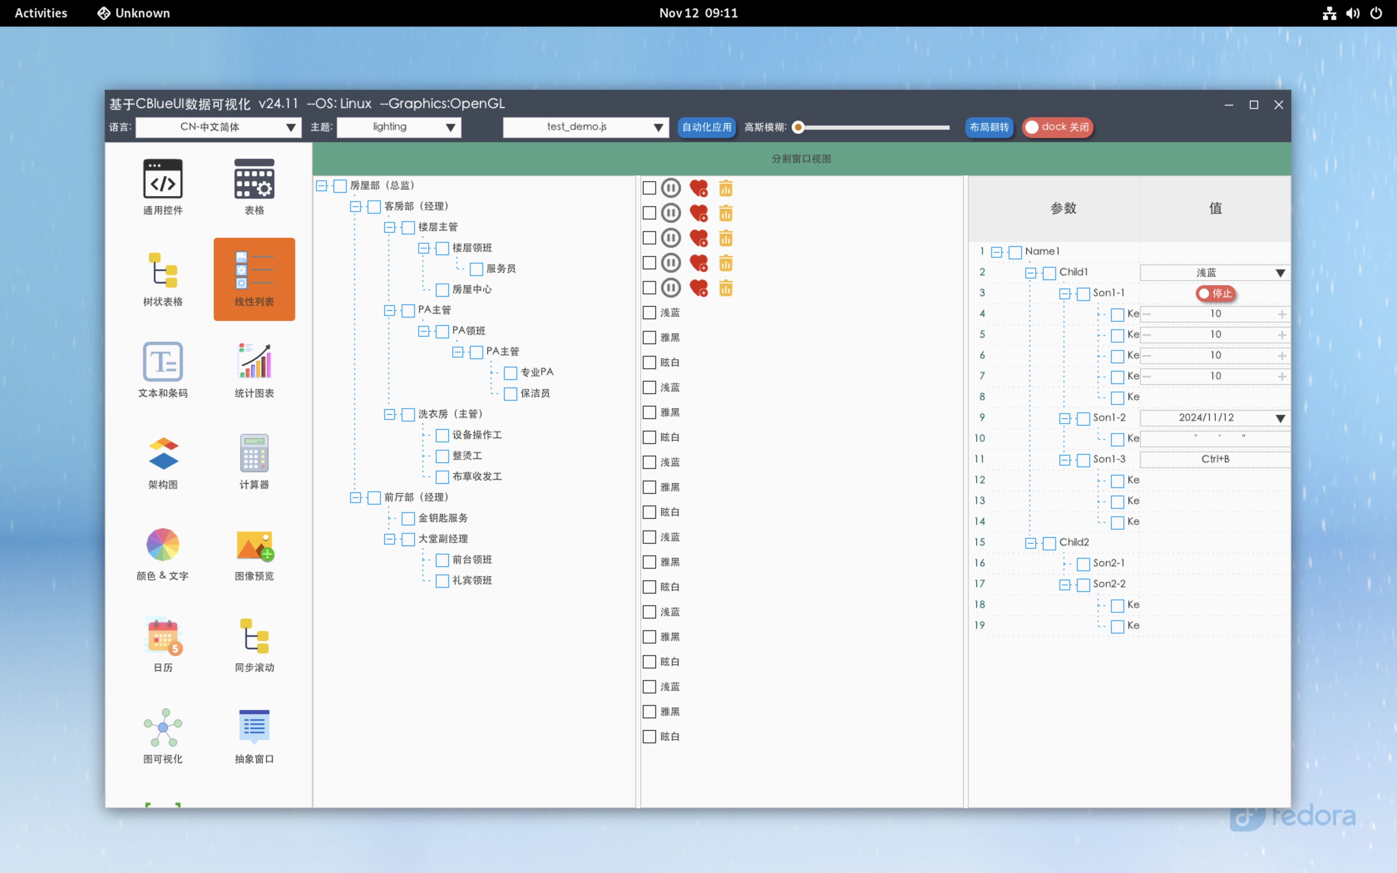Click the first row's trash delete icon

click(726, 188)
